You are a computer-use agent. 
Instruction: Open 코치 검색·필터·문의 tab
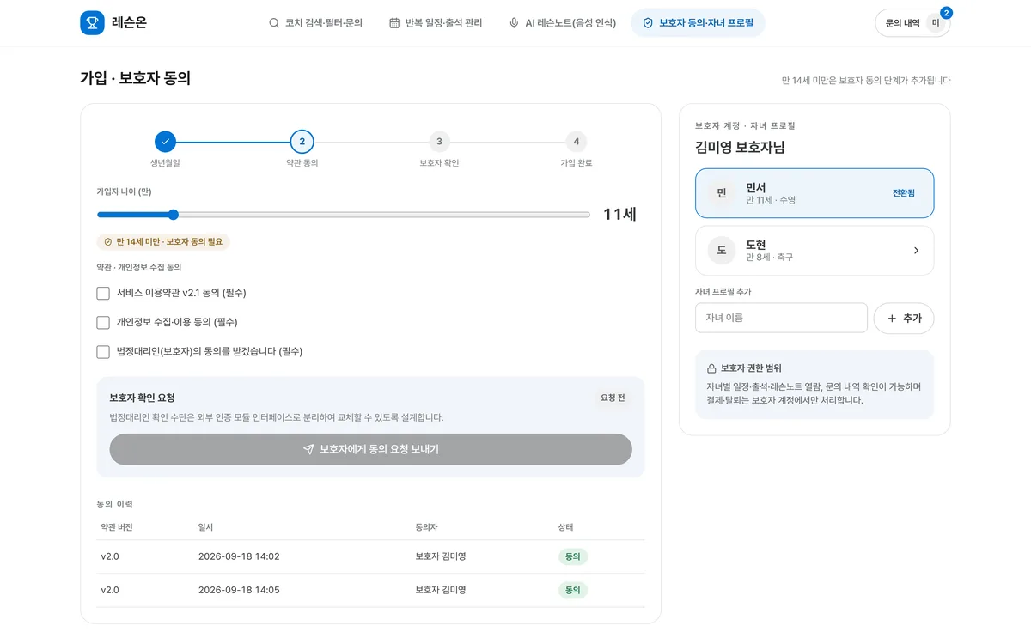[315, 23]
